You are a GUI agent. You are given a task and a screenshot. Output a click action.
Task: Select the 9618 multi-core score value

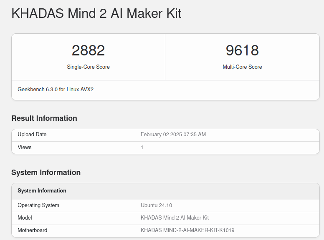click(x=242, y=50)
